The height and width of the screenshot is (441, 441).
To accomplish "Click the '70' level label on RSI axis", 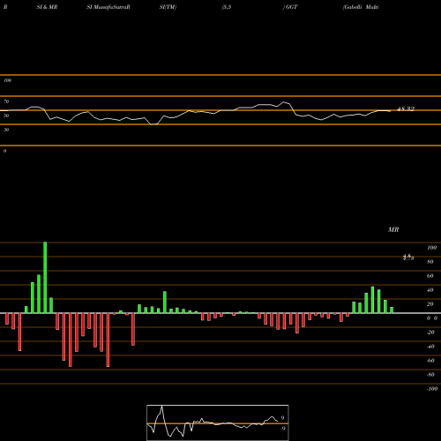I will pyautogui.click(x=6, y=101).
